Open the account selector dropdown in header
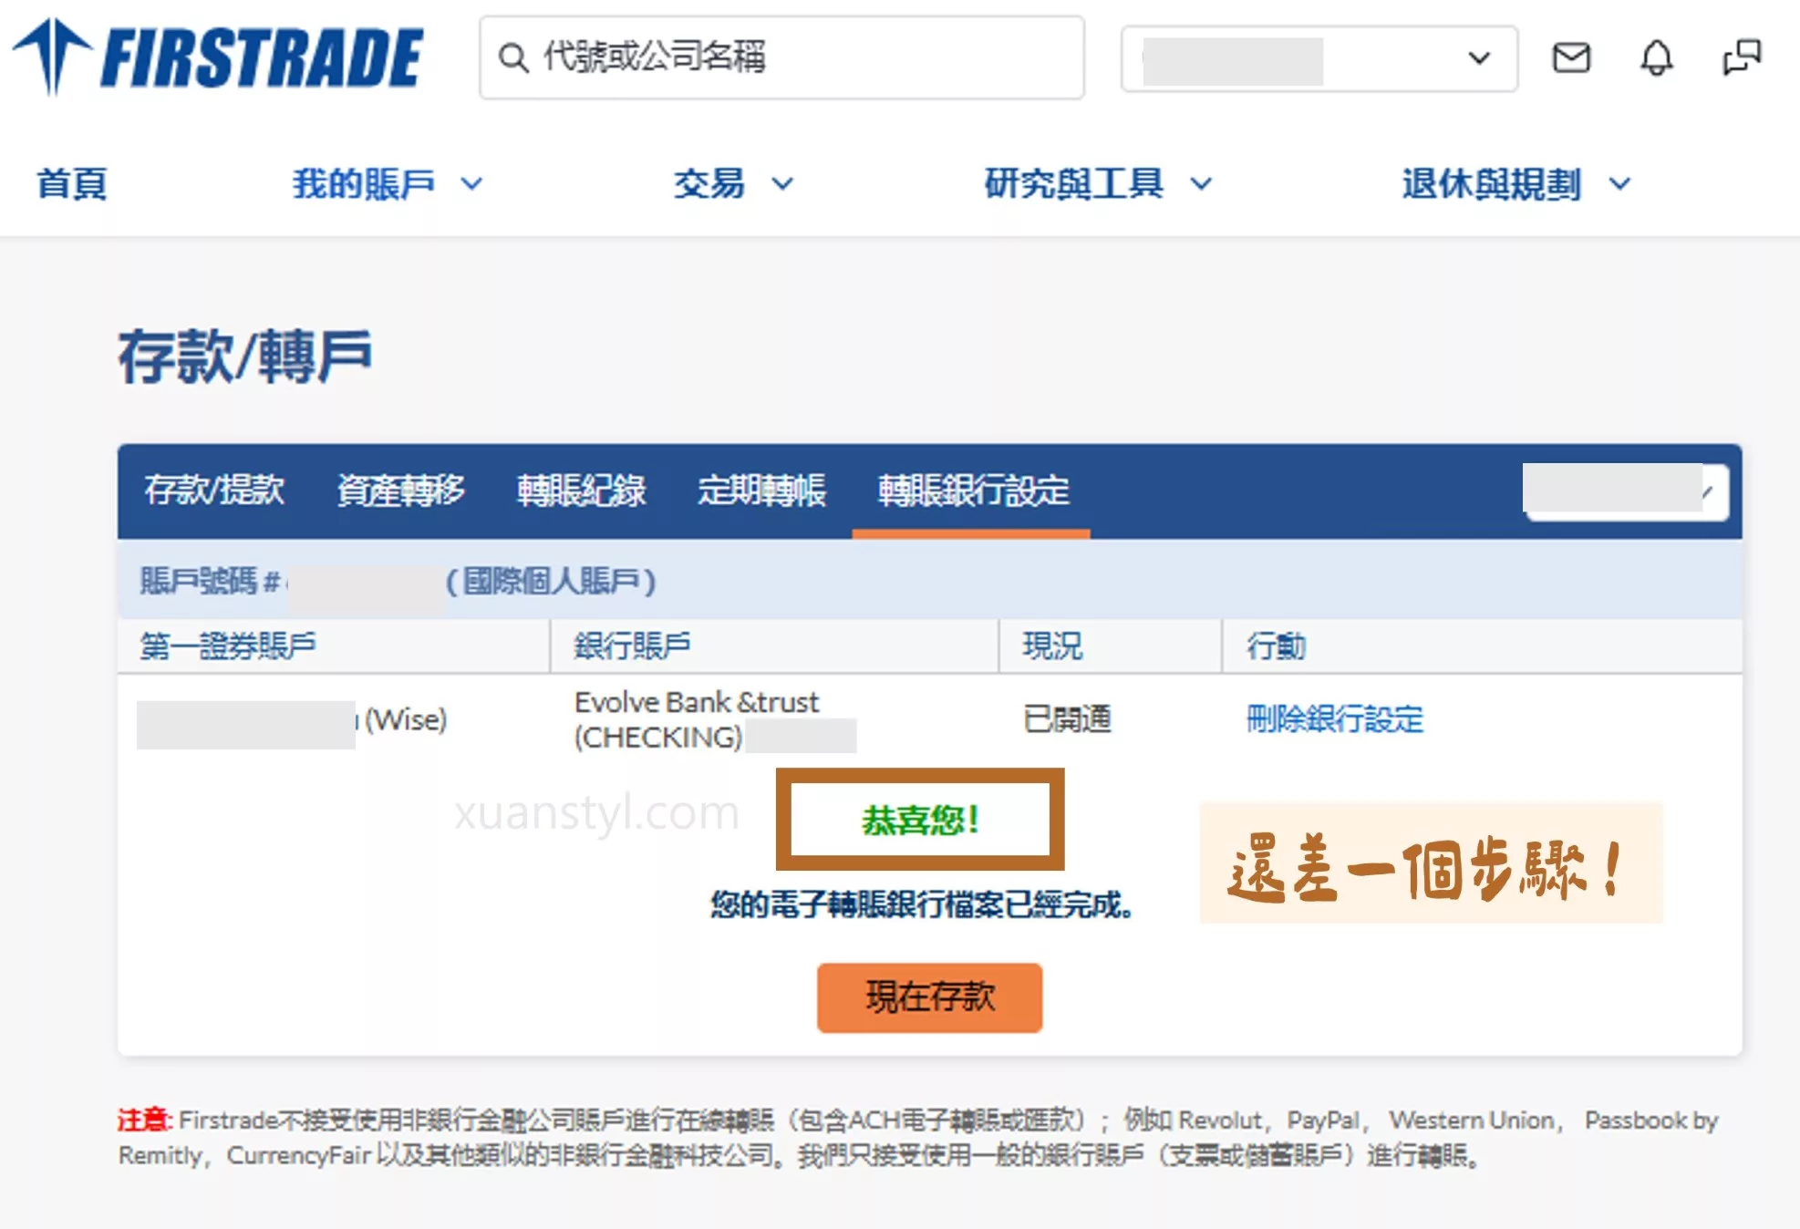Image resolution: width=1800 pixels, height=1229 pixels. click(1319, 59)
